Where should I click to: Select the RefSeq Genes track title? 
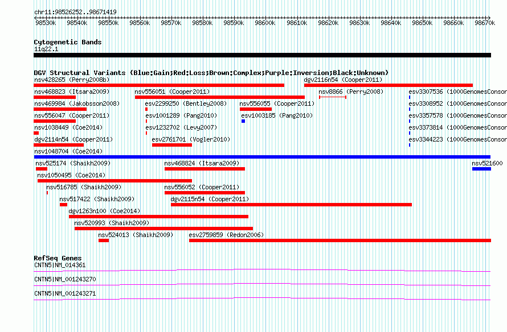(x=58, y=258)
